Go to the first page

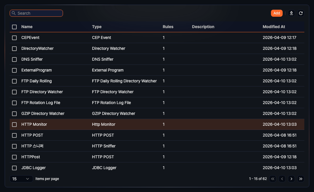click(x=273, y=179)
